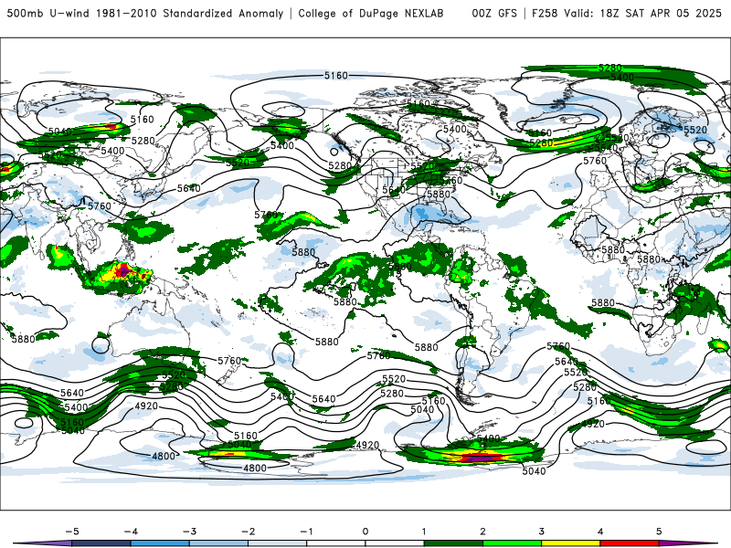Click the "F258 Valid: 18Z SAT APR 05 2025" text
This screenshot has height=548, width=731.
pos(626,13)
